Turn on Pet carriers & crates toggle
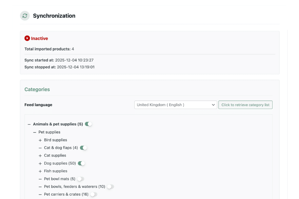 pos(93,194)
